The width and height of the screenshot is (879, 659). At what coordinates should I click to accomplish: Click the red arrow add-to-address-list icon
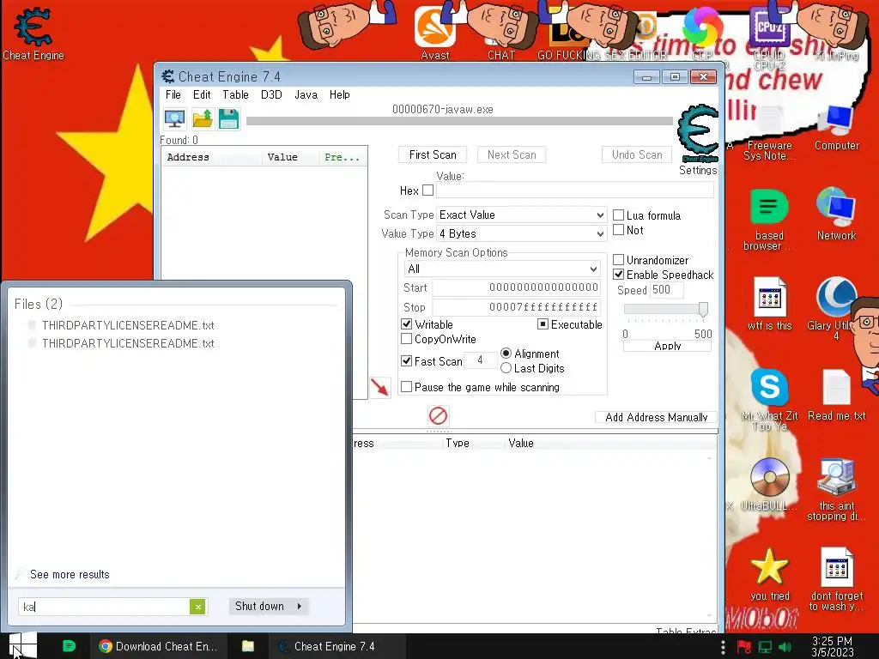pos(380,387)
